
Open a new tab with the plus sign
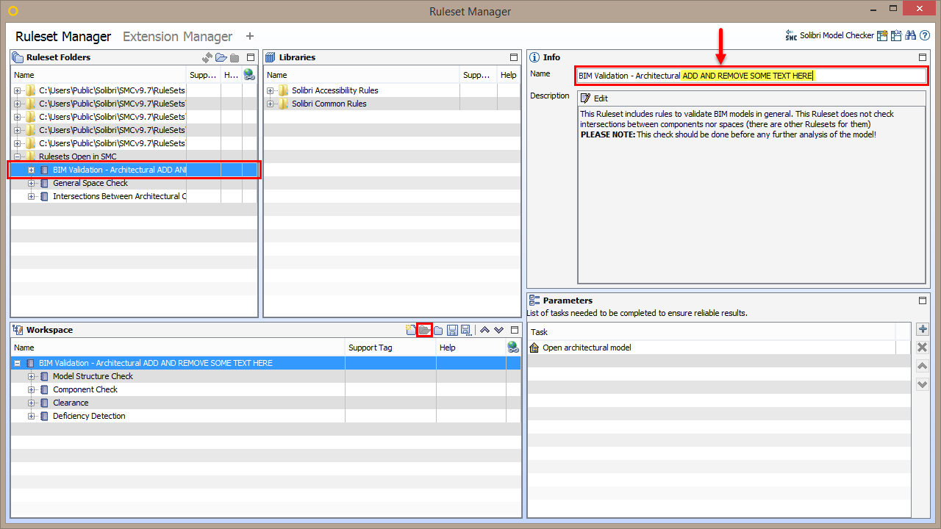(249, 35)
